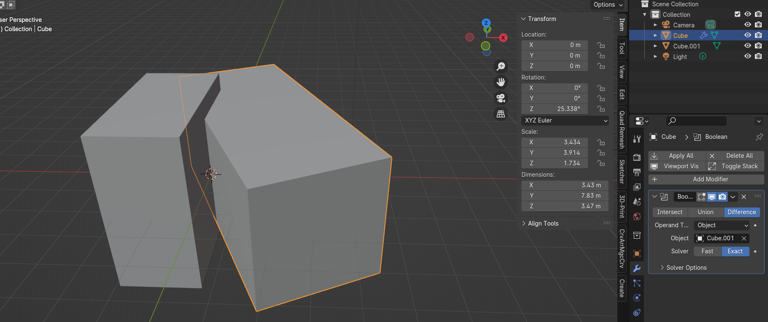Image resolution: width=768 pixels, height=322 pixels.
Task: Disable the Light in renders via camera icon
Action: 758,56
